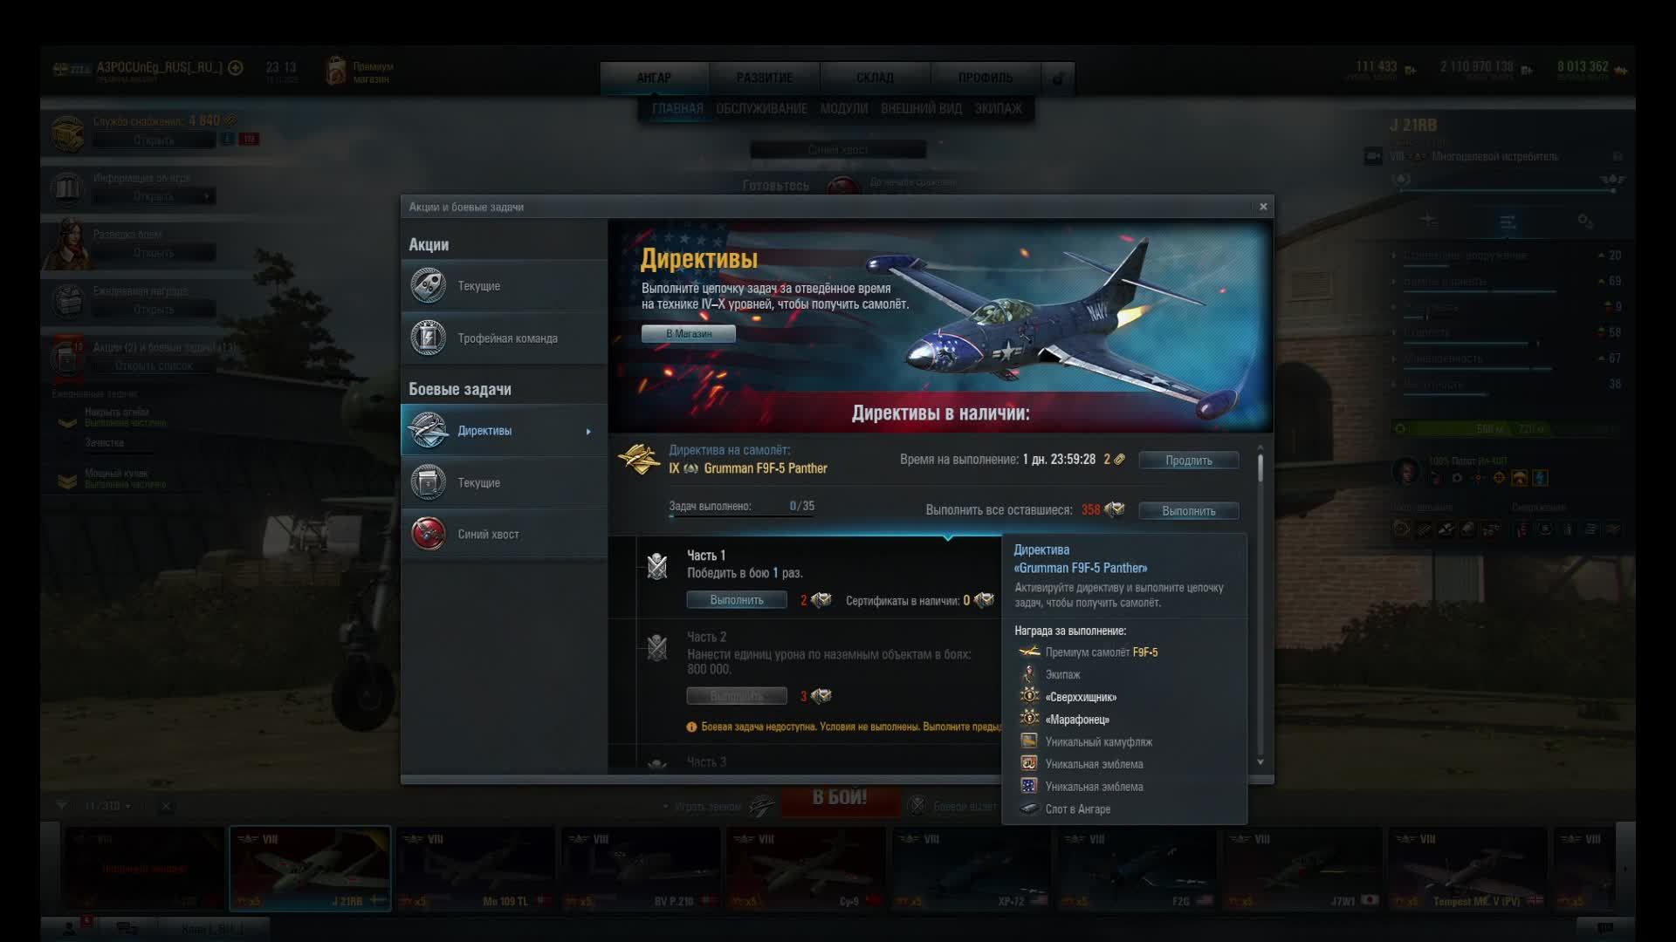Image resolution: width=1676 pixels, height=942 pixels.
Task: Click the extension ticket icon next to timer
Action: tap(1119, 460)
